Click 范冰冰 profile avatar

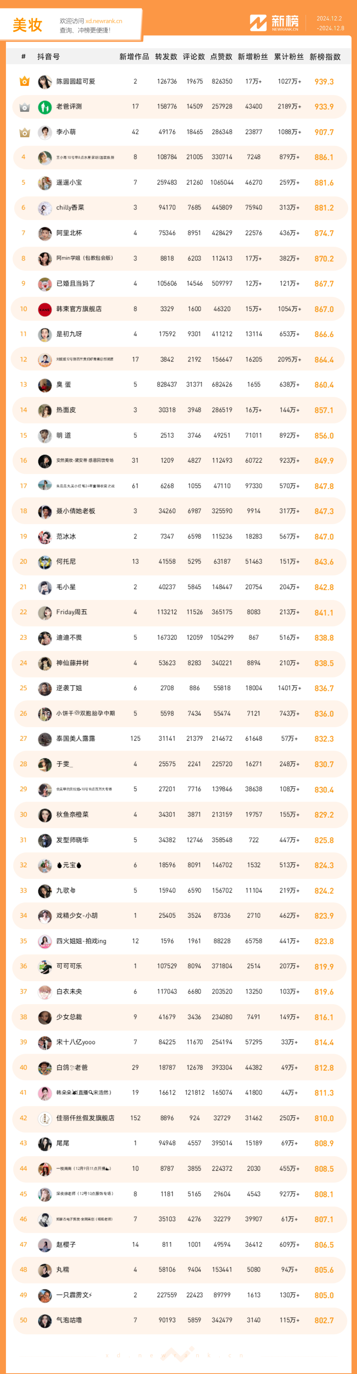(x=45, y=536)
